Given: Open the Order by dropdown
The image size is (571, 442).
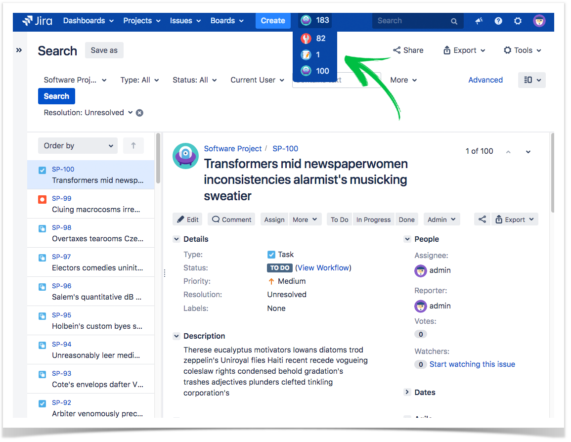Looking at the screenshot, I should [x=78, y=145].
